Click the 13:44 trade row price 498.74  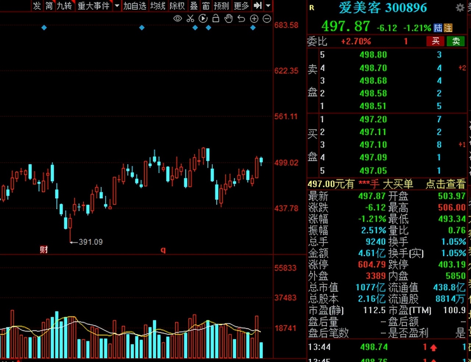[374, 347]
